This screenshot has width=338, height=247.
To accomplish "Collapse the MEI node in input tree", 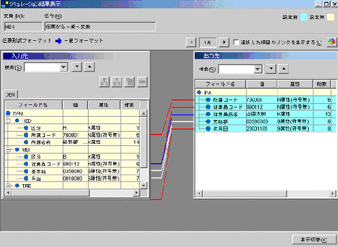I will [9, 149].
